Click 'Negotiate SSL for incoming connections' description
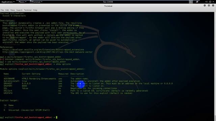Image resolution: width=216 pixels, height=121 pixels. 93,88
